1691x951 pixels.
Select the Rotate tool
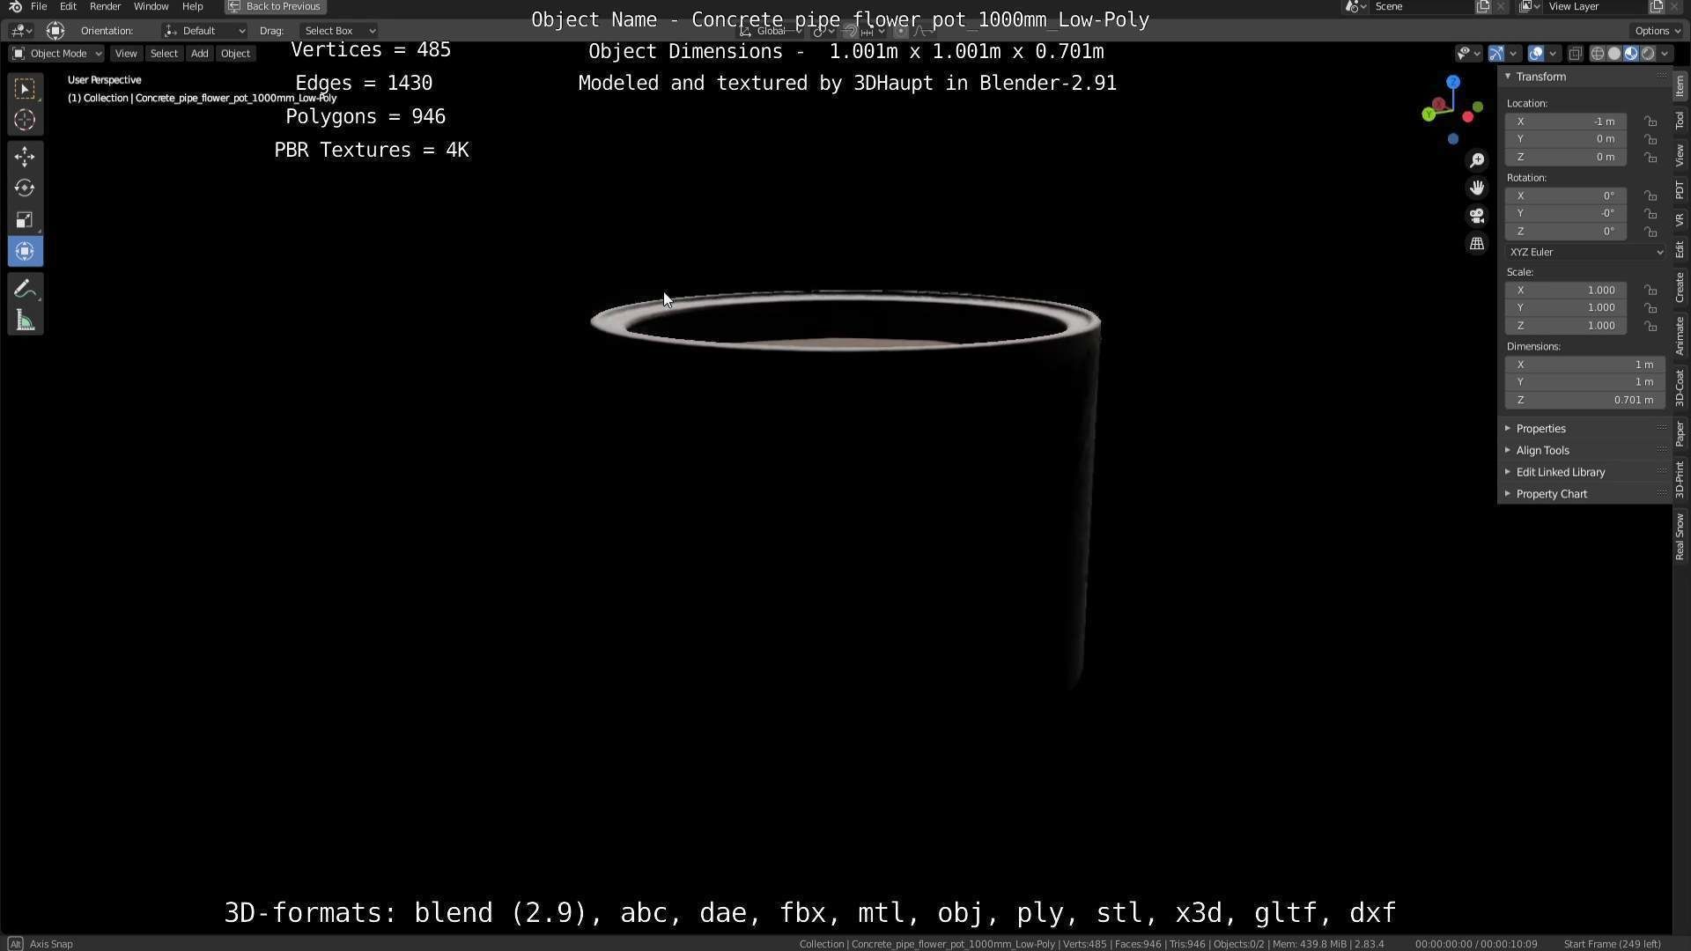(x=25, y=188)
